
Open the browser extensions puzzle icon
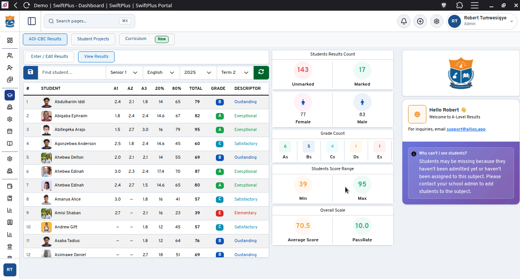point(459,5)
